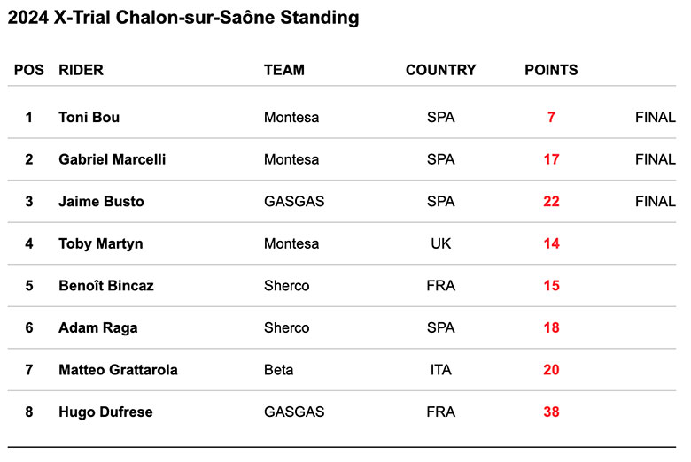Click the UK country cell
Image resolution: width=691 pixels, height=462 pixels.
click(x=440, y=243)
